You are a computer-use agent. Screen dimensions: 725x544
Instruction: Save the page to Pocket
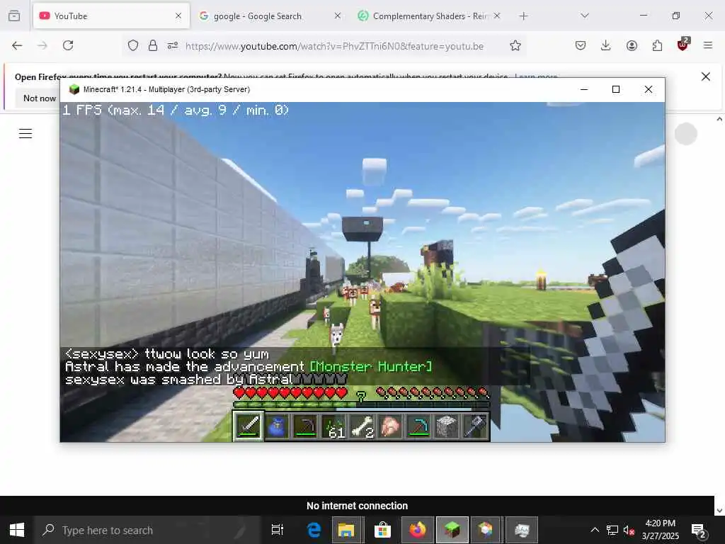tap(581, 45)
